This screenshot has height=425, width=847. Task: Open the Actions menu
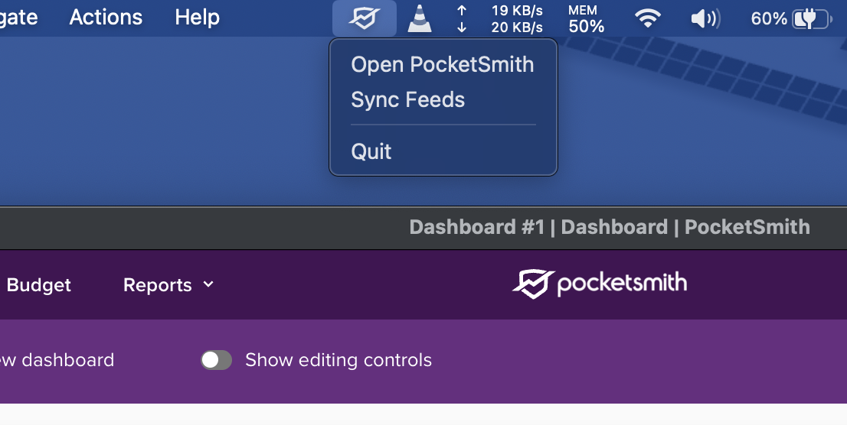coord(106,17)
